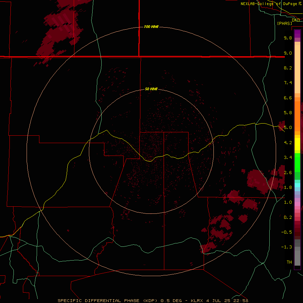Click the [PHAS] label above color bar
Screen dimensions: 303x303
(284, 24)
